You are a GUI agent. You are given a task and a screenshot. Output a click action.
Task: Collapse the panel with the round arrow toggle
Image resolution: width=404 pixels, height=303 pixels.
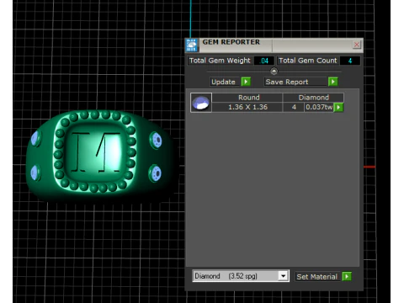tap(274, 72)
